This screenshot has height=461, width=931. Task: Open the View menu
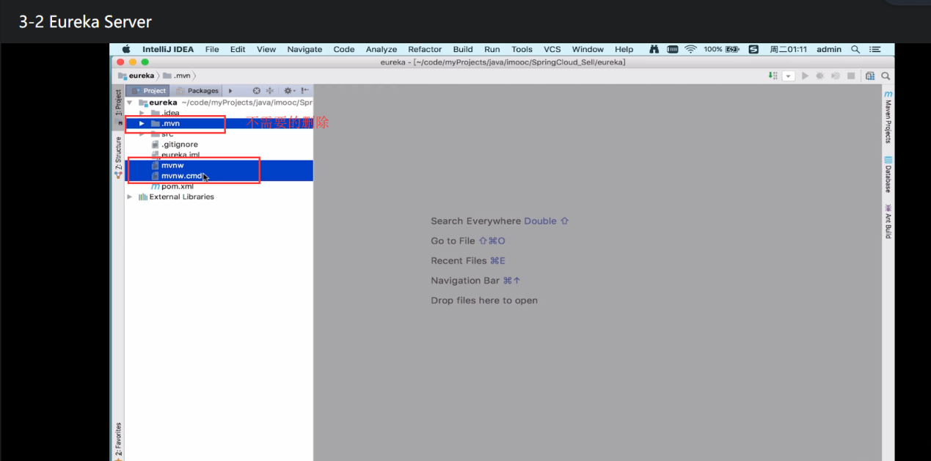tap(266, 49)
